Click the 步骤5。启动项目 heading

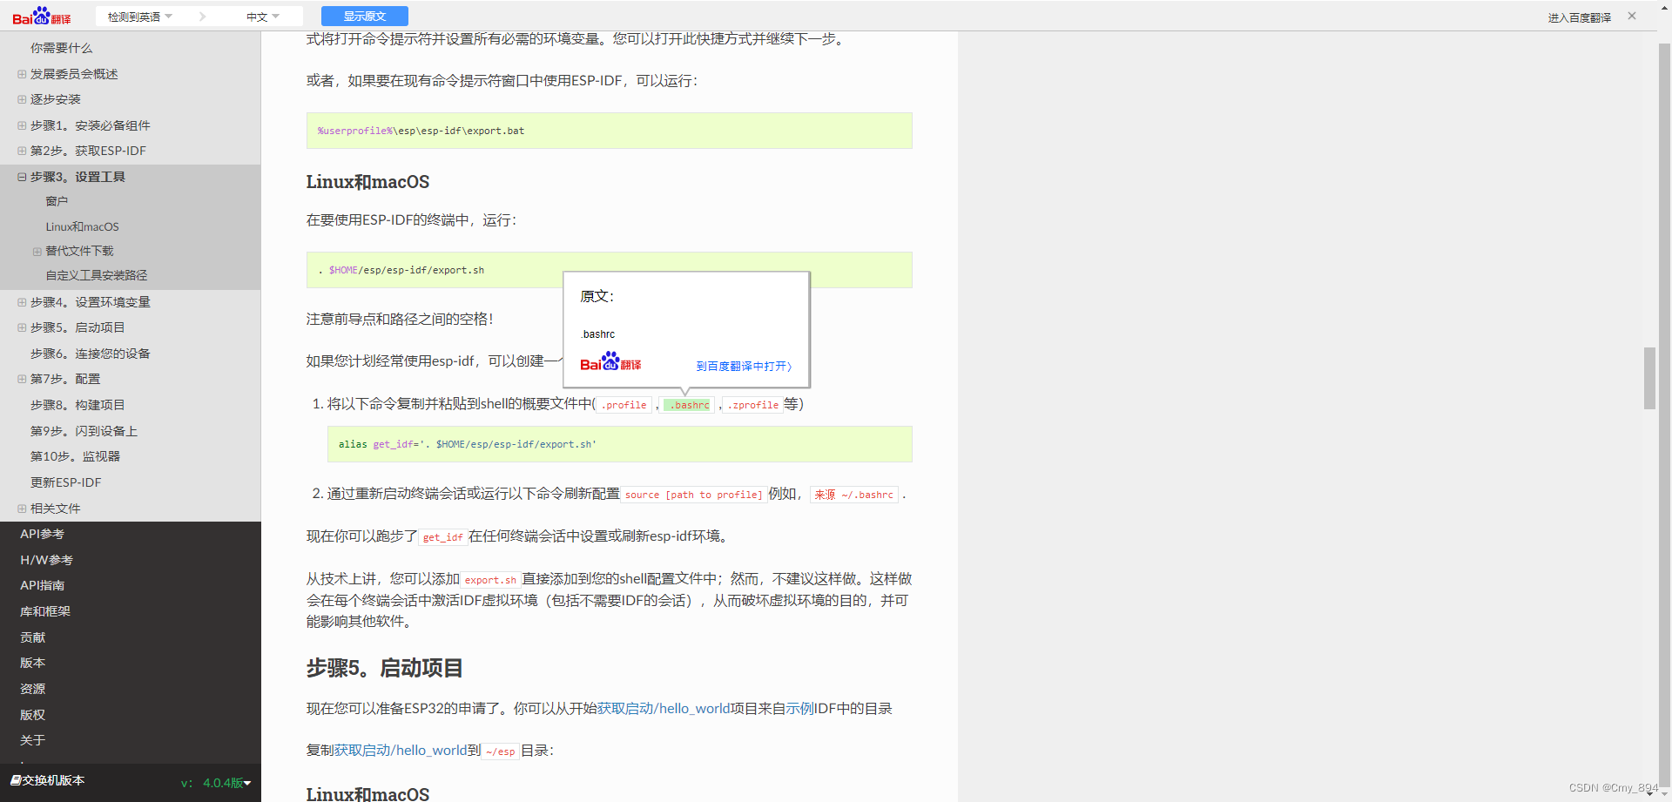click(384, 668)
